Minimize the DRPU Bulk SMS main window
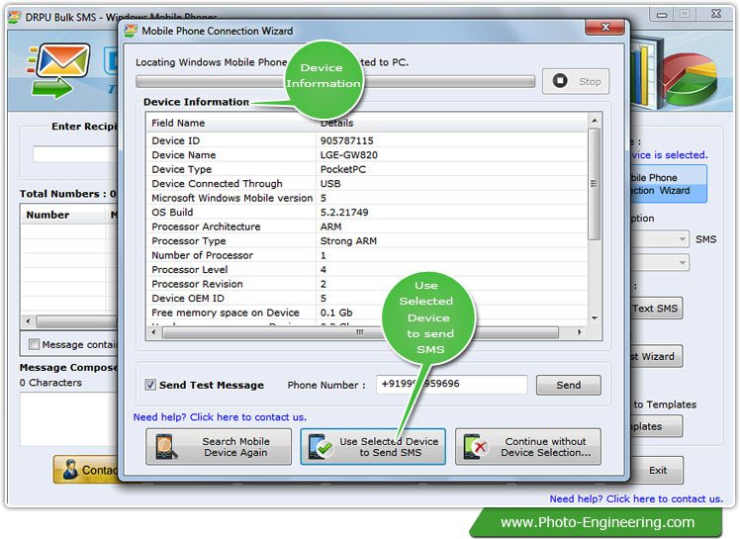This screenshot has width=740, height=539. [x=662, y=15]
